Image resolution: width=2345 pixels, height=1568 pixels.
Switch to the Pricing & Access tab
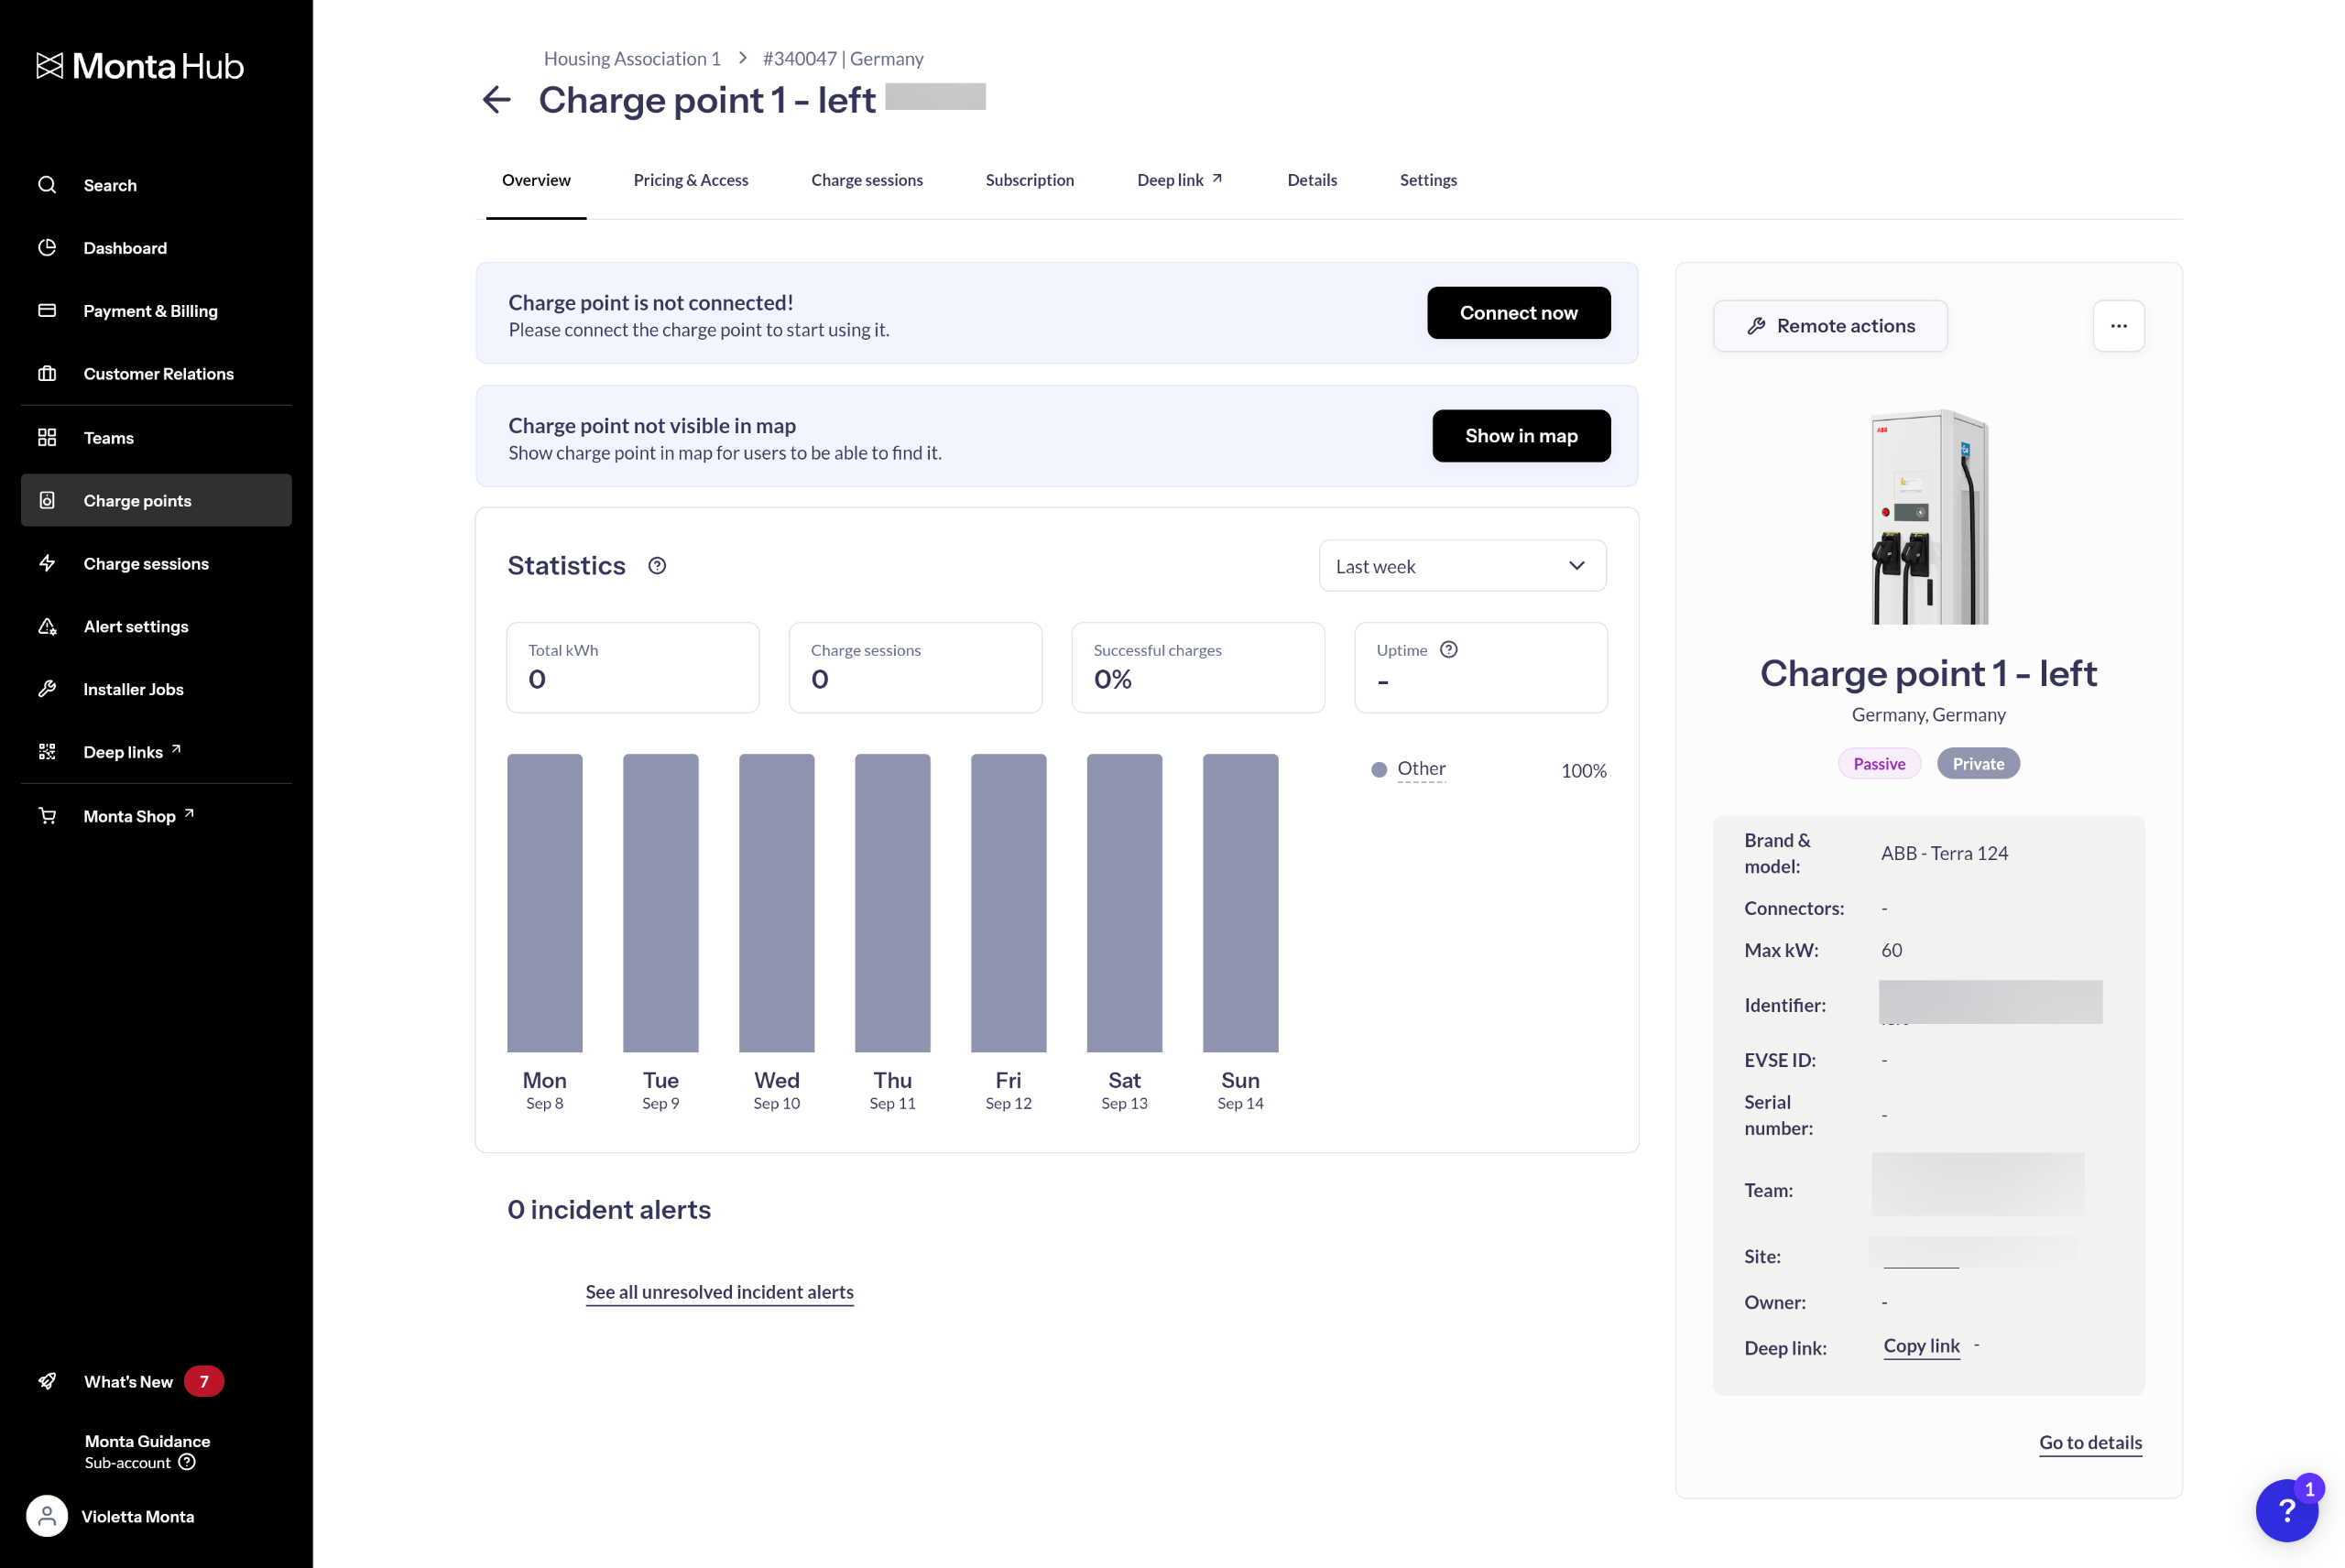(690, 180)
